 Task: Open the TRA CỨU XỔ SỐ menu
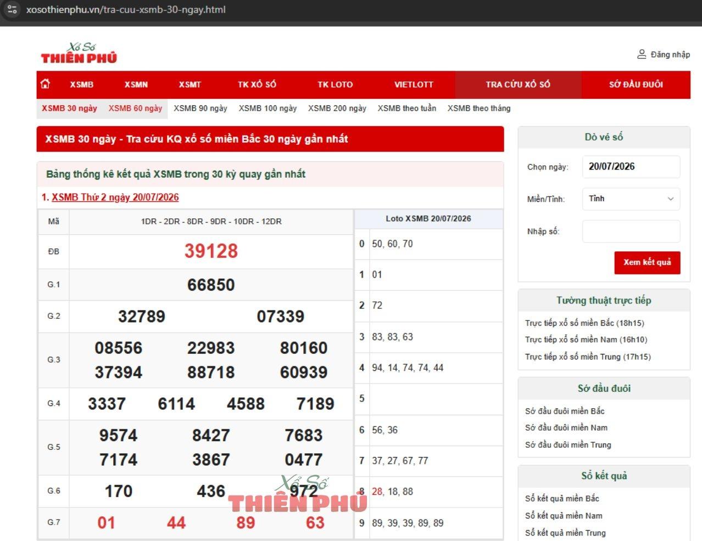click(518, 84)
